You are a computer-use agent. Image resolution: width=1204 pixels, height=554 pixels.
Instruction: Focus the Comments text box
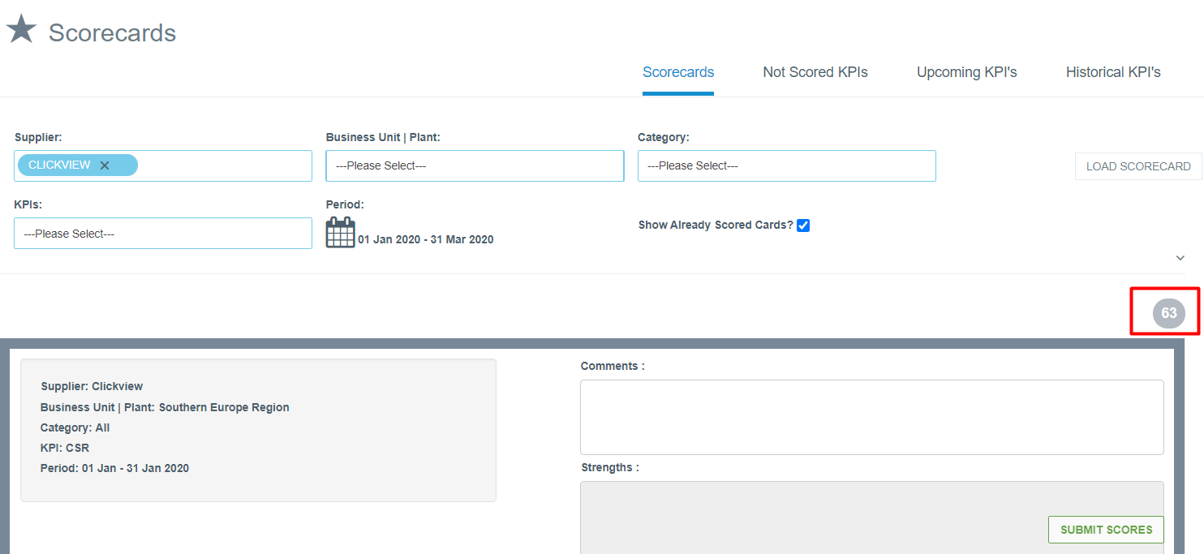click(x=871, y=417)
